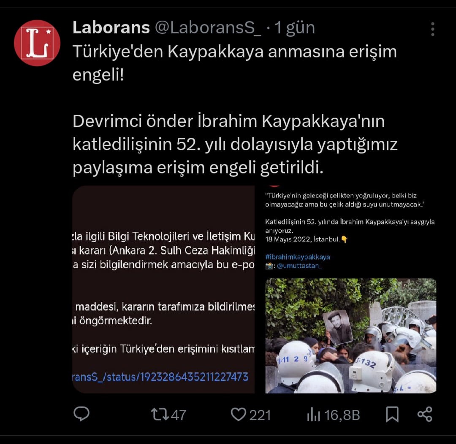Image resolution: width=456 pixels, height=444 pixels.
Task: Open the @umuttastan_ mention
Action: tap(299, 266)
